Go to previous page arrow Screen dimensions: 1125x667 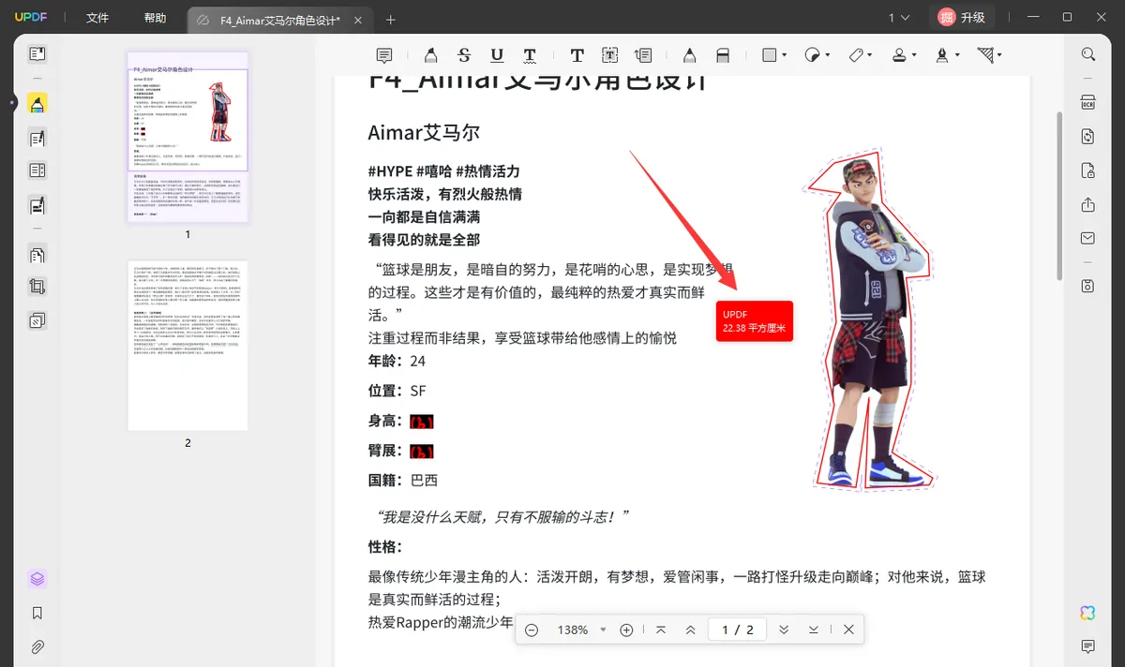(691, 630)
